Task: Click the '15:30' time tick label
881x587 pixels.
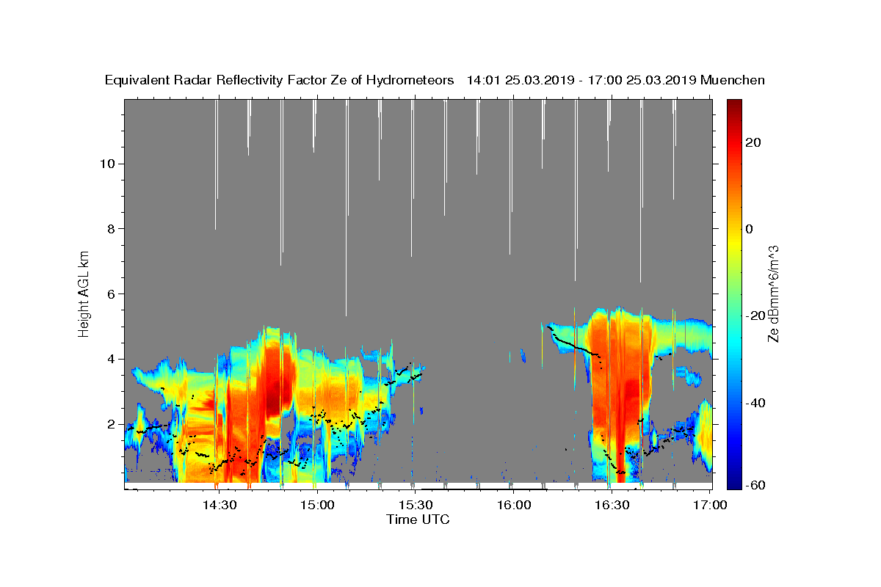Action: coord(415,505)
